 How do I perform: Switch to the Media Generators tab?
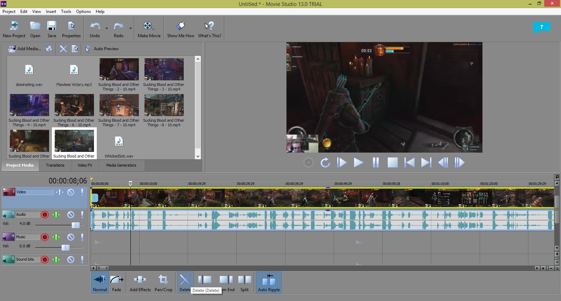(x=121, y=165)
